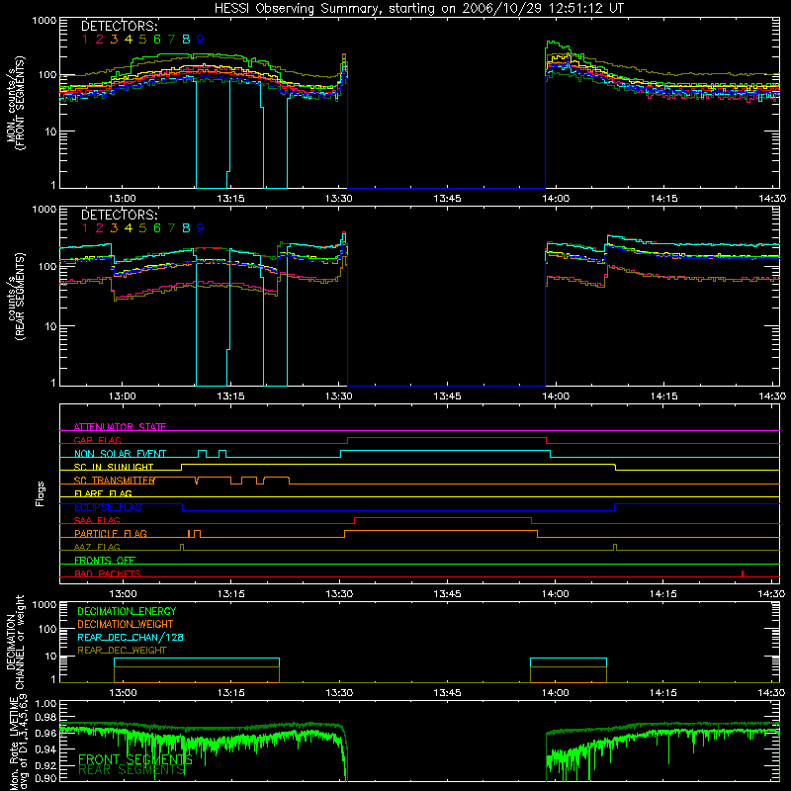Click the "(FRONT SEGMENTS)" y-axis title
Viewport: 791px width, 791px height.
[x=20, y=103]
